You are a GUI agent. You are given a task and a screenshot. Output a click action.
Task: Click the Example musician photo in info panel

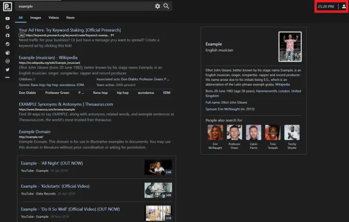tap(290, 47)
